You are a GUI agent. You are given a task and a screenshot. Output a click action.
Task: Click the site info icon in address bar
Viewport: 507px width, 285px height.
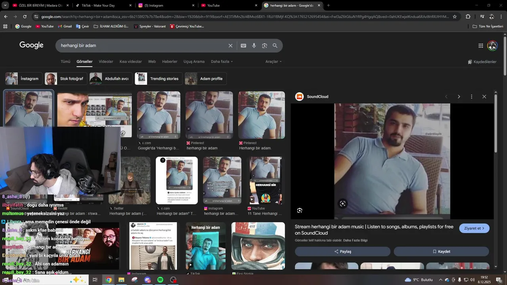tap(36, 17)
